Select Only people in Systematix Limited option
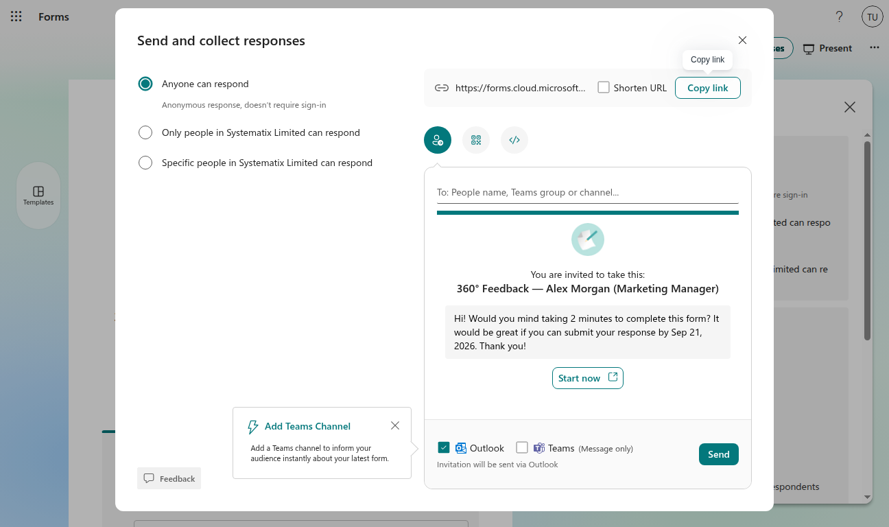The image size is (889, 527). click(145, 132)
